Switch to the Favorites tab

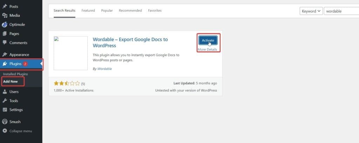155,11
